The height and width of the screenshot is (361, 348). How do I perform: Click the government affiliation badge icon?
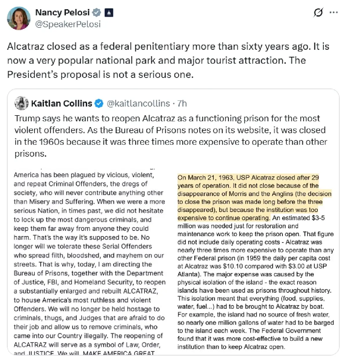(109, 12)
